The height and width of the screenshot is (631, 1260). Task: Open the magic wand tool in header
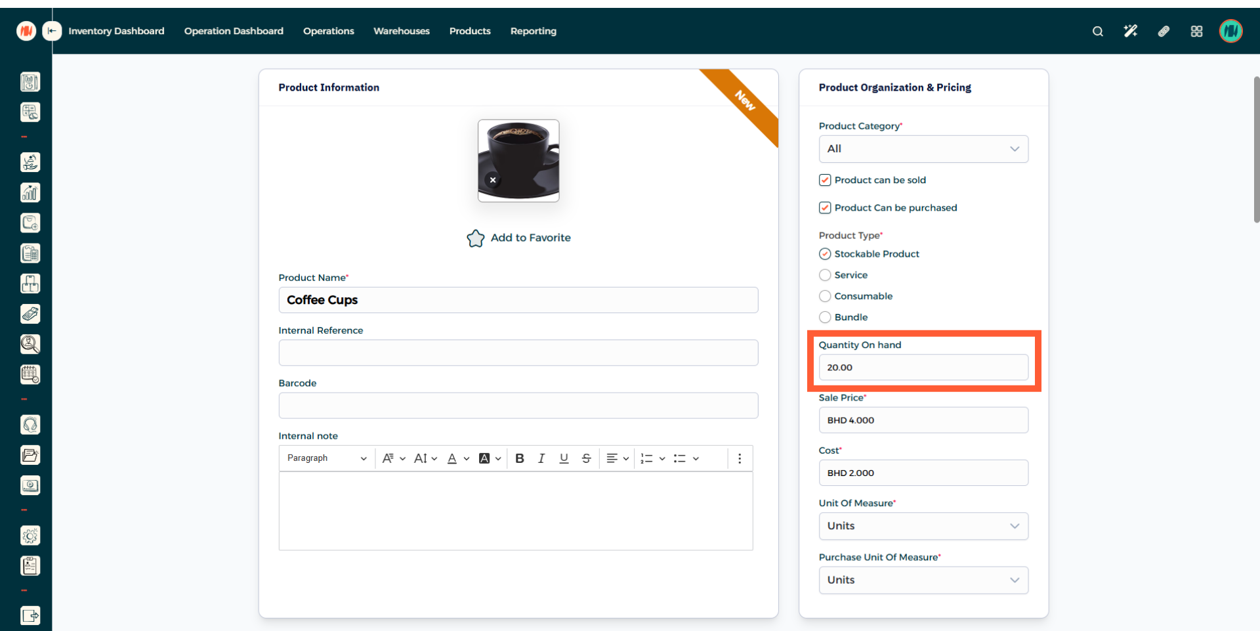tap(1130, 32)
